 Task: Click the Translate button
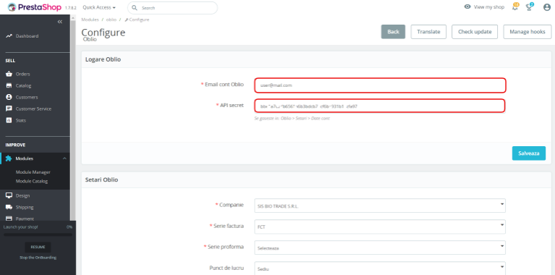[x=428, y=32]
